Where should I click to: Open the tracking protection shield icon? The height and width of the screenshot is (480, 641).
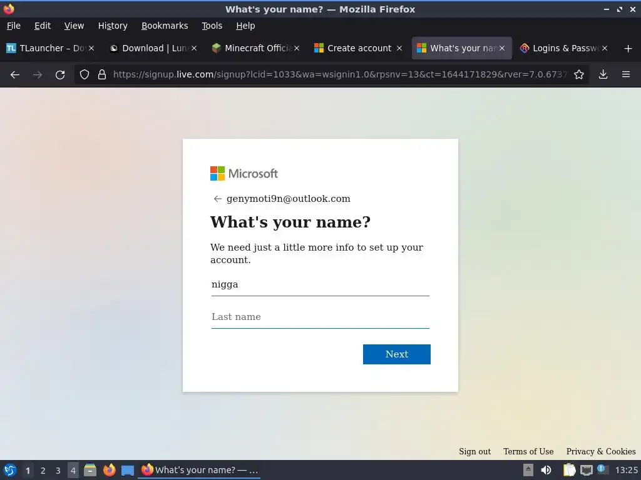(85, 75)
